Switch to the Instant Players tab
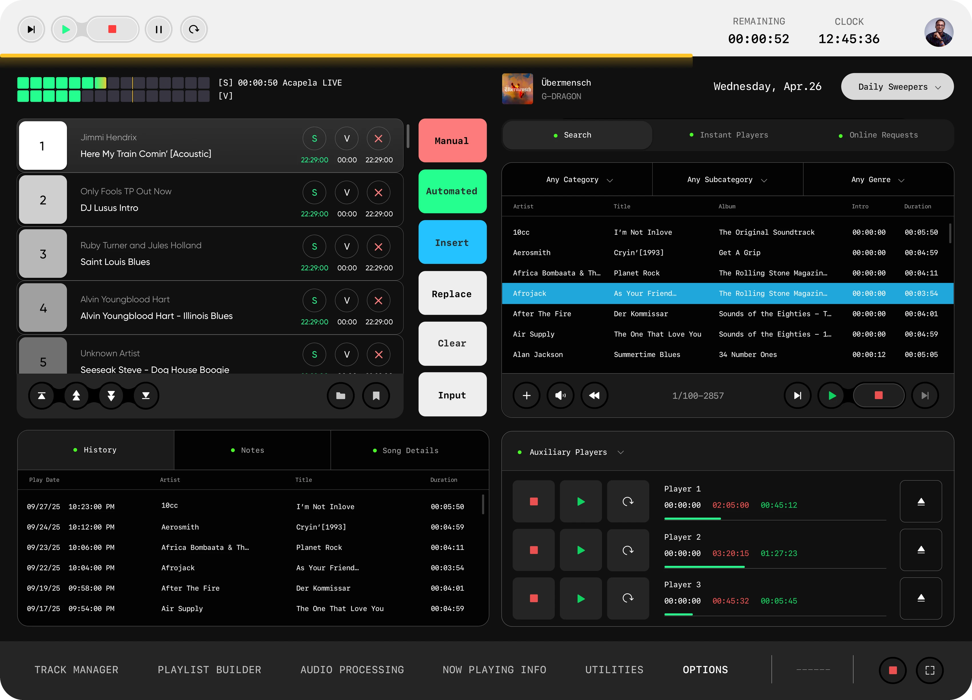This screenshot has width=972, height=700. point(729,135)
